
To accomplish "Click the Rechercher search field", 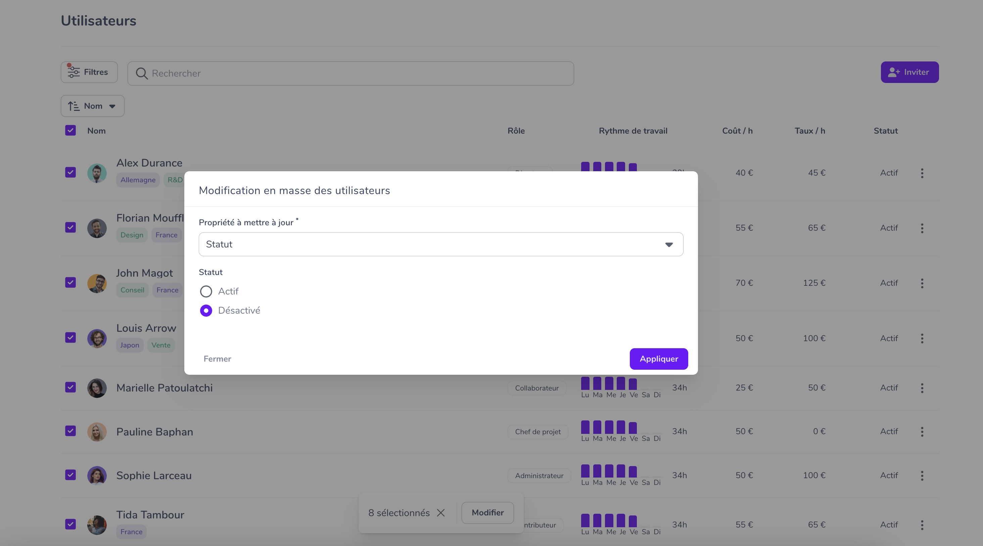I will [x=350, y=73].
